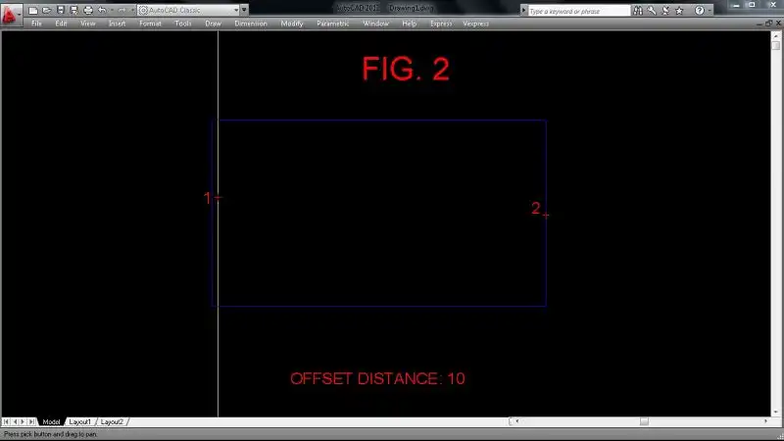This screenshot has width=784, height=441.
Task: Expand the AutoCAD Classic workspace dropdown
Action: 187,10
